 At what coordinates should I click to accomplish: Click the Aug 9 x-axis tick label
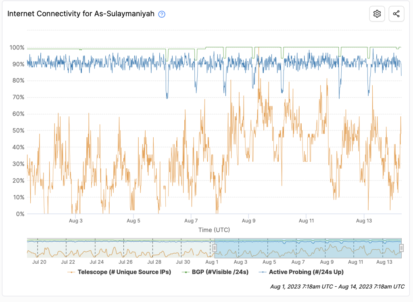click(x=248, y=221)
